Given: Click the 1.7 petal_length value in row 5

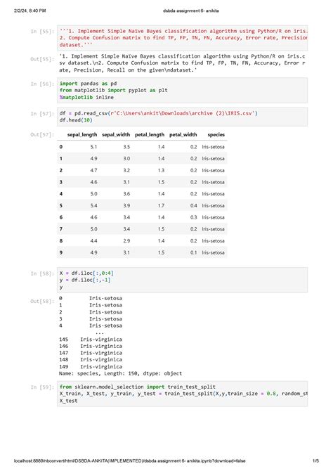Looking at the screenshot, I should [x=161, y=205].
